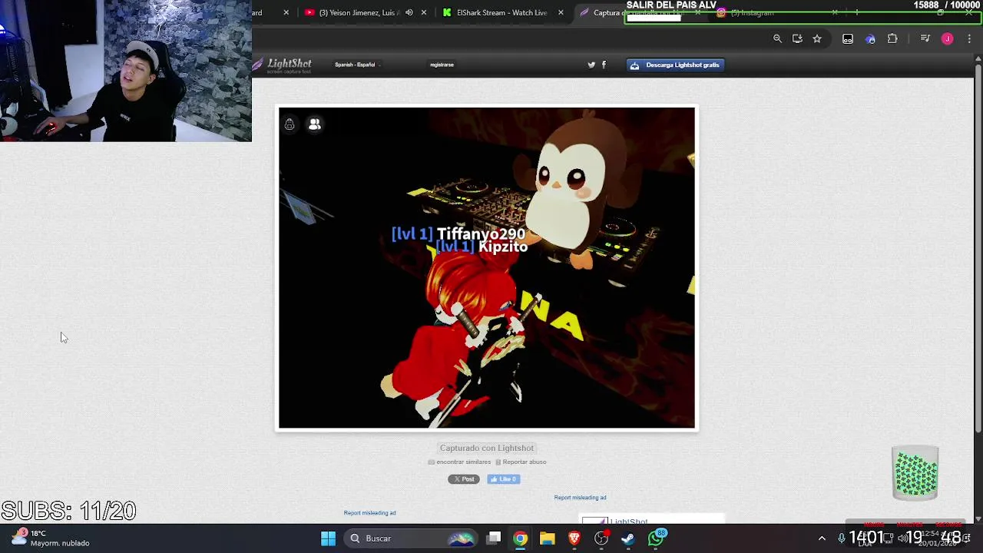The width and height of the screenshot is (983, 553).
Task: Mute the YouTube tab audio icon
Action: [x=409, y=12]
